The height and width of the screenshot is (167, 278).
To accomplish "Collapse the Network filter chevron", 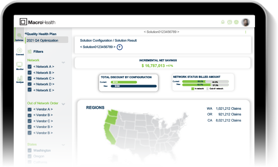I will click(63, 62).
